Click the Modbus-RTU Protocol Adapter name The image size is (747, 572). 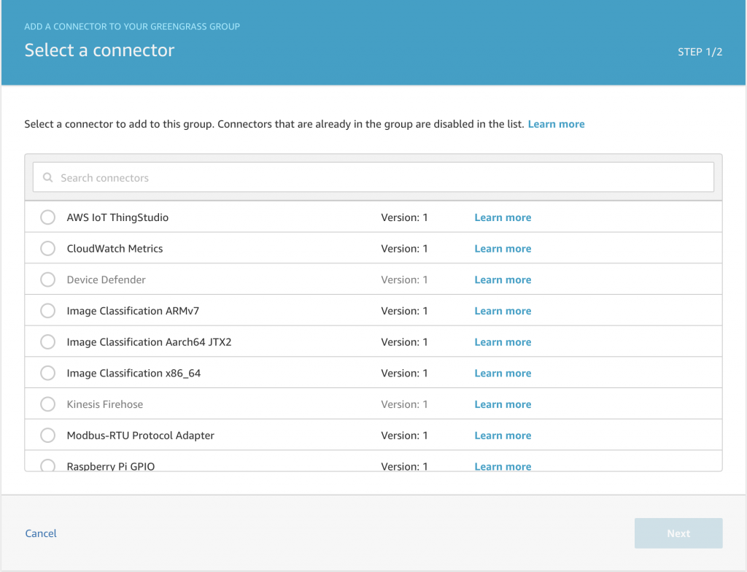click(x=141, y=435)
